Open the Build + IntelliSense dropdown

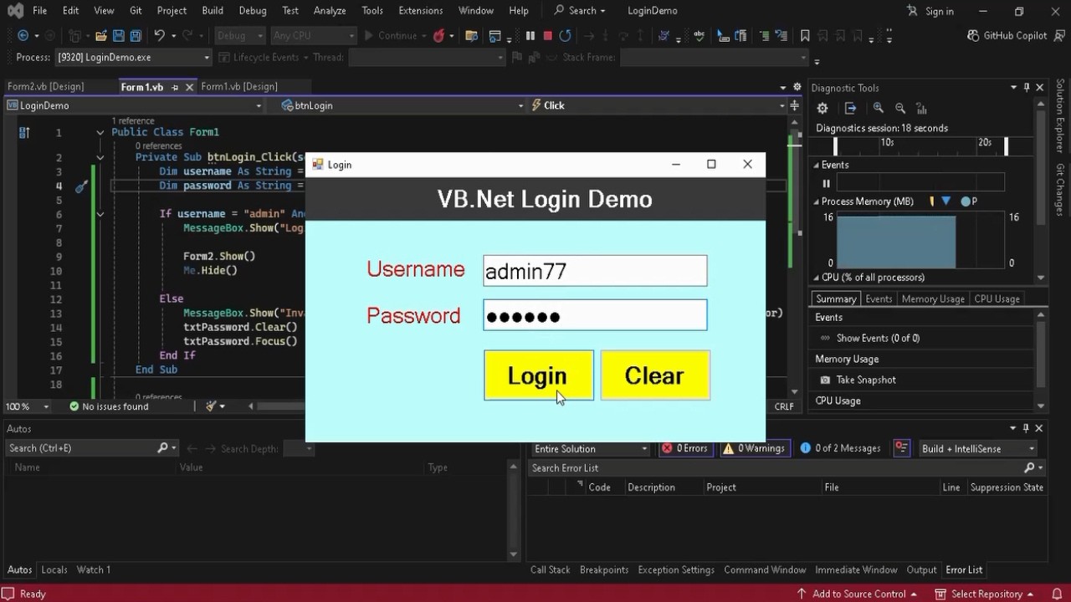[x=978, y=449]
